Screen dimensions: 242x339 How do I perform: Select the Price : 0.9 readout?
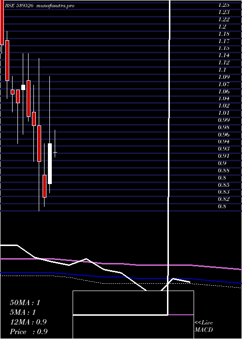click(x=29, y=332)
